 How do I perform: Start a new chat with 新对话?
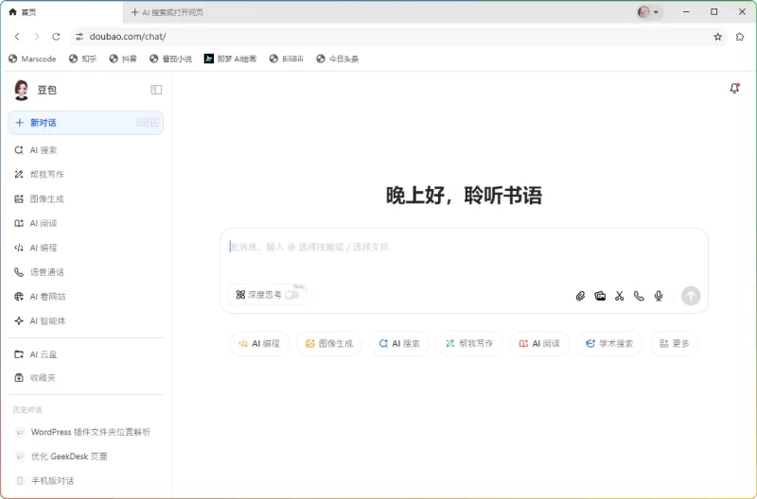coord(85,123)
